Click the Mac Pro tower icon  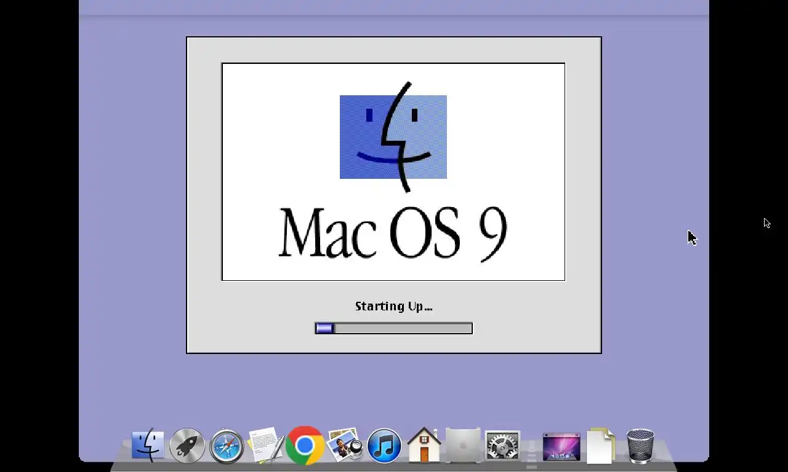point(463,445)
